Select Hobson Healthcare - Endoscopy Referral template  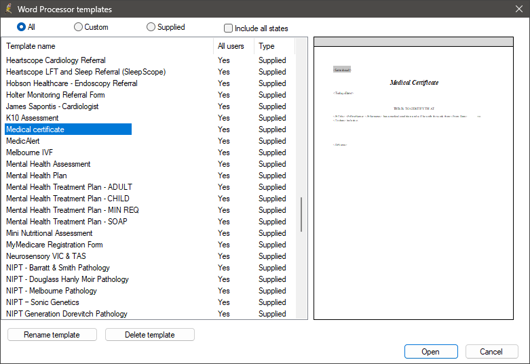72,83
